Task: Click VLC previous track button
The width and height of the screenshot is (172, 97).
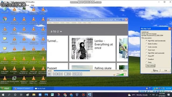Action: 54,74
